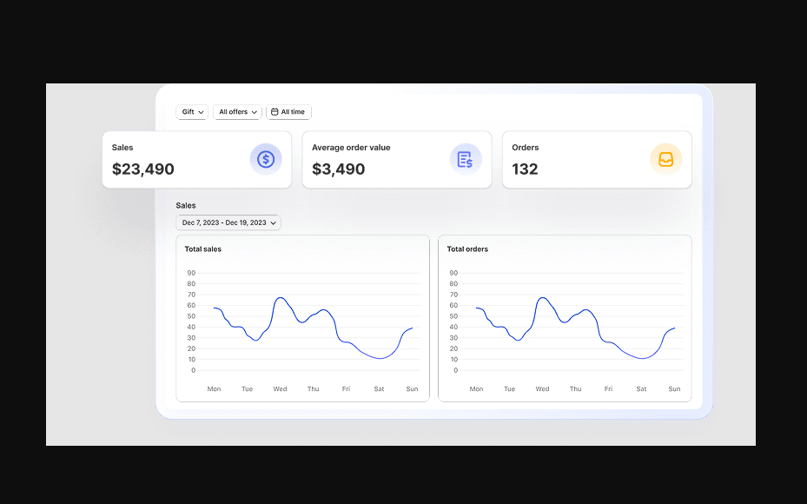The image size is (807, 504).
Task: Click the Total sales chart title
Action: point(202,249)
